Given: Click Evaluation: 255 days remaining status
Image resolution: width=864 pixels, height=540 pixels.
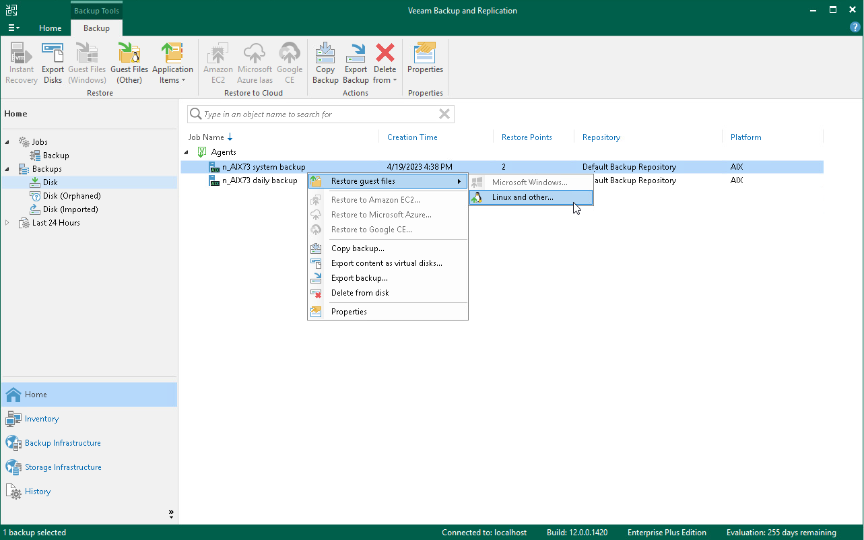Looking at the screenshot, I should pos(781,533).
